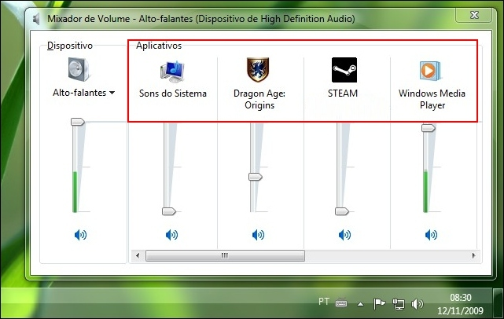Click the 'STEAM' label text
The width and height of the screenshot is (504, 319).
343,93
